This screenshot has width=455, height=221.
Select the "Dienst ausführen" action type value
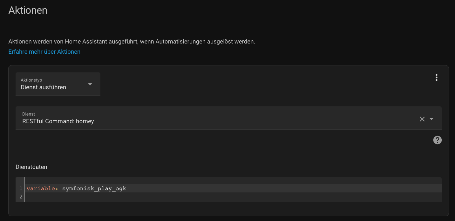44,87
